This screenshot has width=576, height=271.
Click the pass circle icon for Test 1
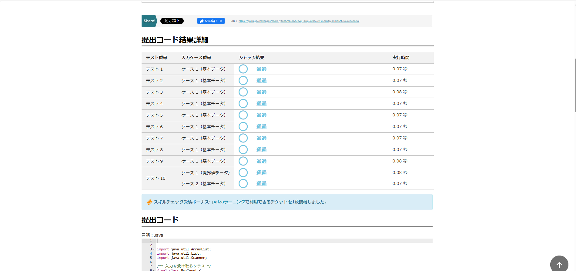click(x=243, y=69)
